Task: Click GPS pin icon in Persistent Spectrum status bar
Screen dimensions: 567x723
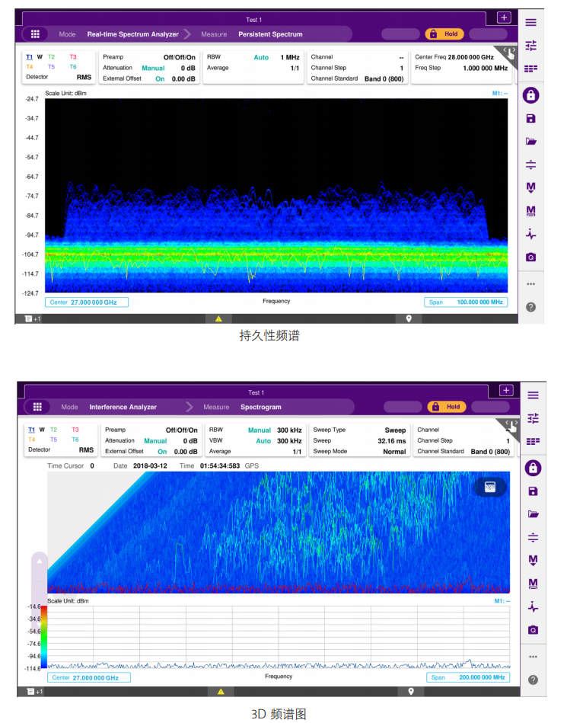Action: pyautogui.click(x=409, y=318)
